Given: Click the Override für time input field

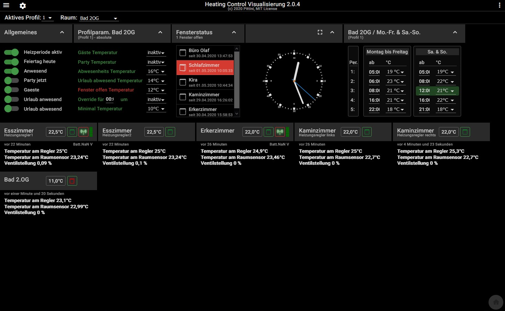Looking at the screenshot, I should [x=110, y=99].
